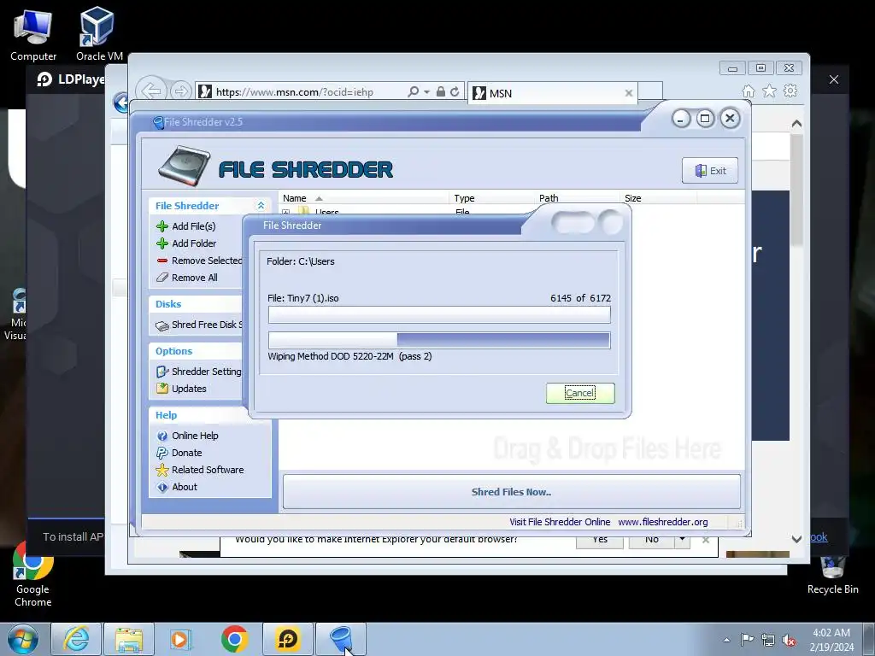The image size is (875, 656).
Task: Click the Online Help globe icon
Action: pyautogui.click(x=161, y=436)
